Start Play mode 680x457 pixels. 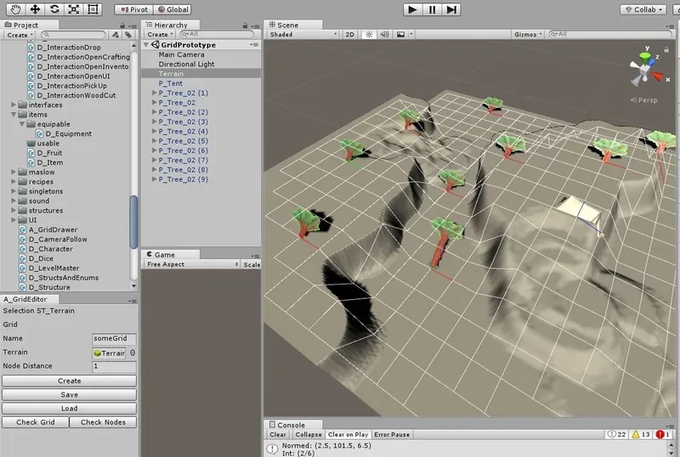[412, 9]
